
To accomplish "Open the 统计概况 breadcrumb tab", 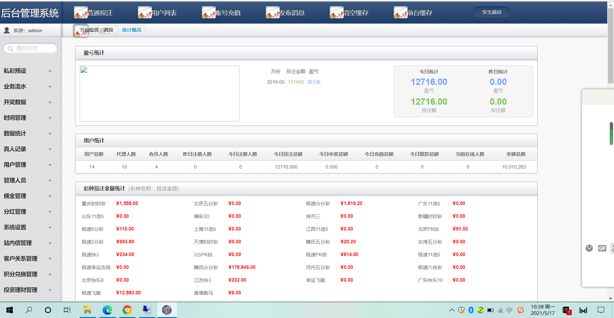I will click(x=131, y=30).
